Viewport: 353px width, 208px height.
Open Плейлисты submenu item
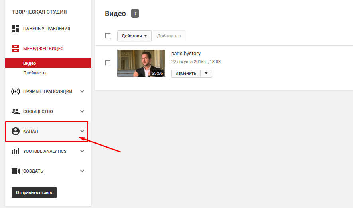pos(35,73)
